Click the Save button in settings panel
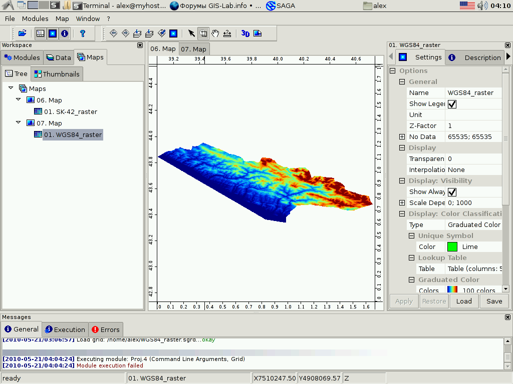Image resolution: width=513 pixels, height=384 pixels. (x=494, y=301)
